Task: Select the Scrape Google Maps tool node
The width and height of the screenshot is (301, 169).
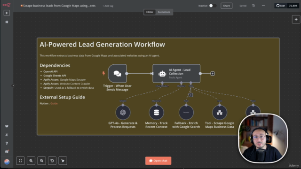Action: [x=220, y=113]
